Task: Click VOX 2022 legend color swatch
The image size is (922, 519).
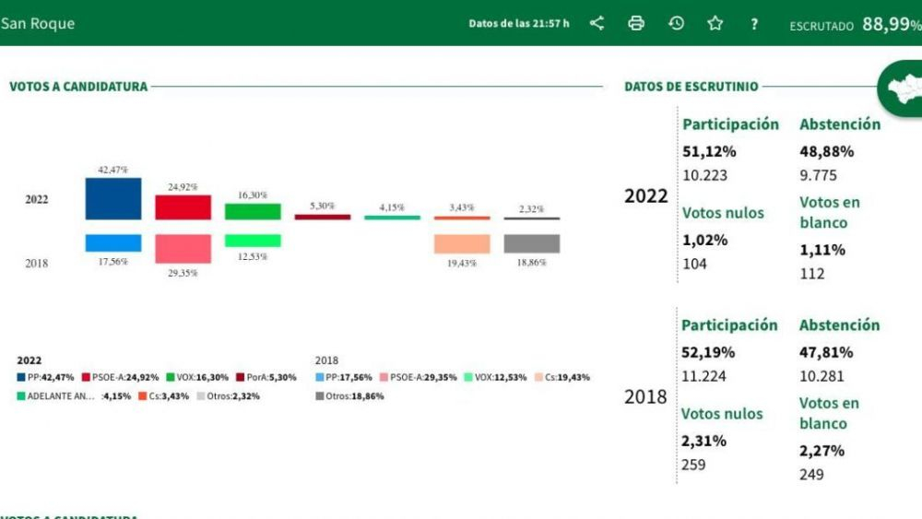Action: click(171, 377)
